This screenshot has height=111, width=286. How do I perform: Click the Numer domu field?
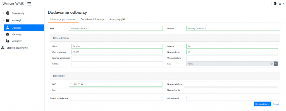[232, 52]
